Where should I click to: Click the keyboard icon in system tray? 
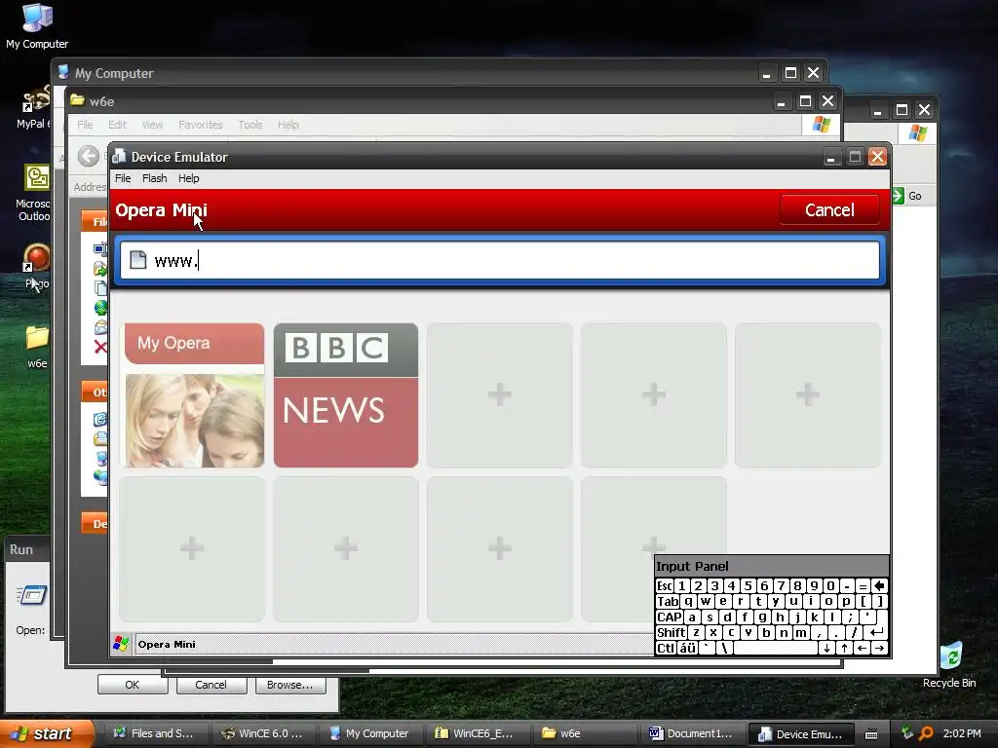(871, 734)
